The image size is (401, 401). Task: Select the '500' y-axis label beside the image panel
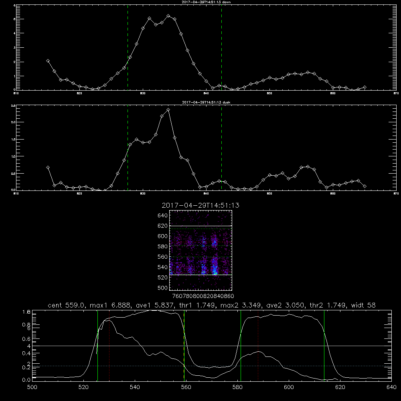tap(163, 288)
